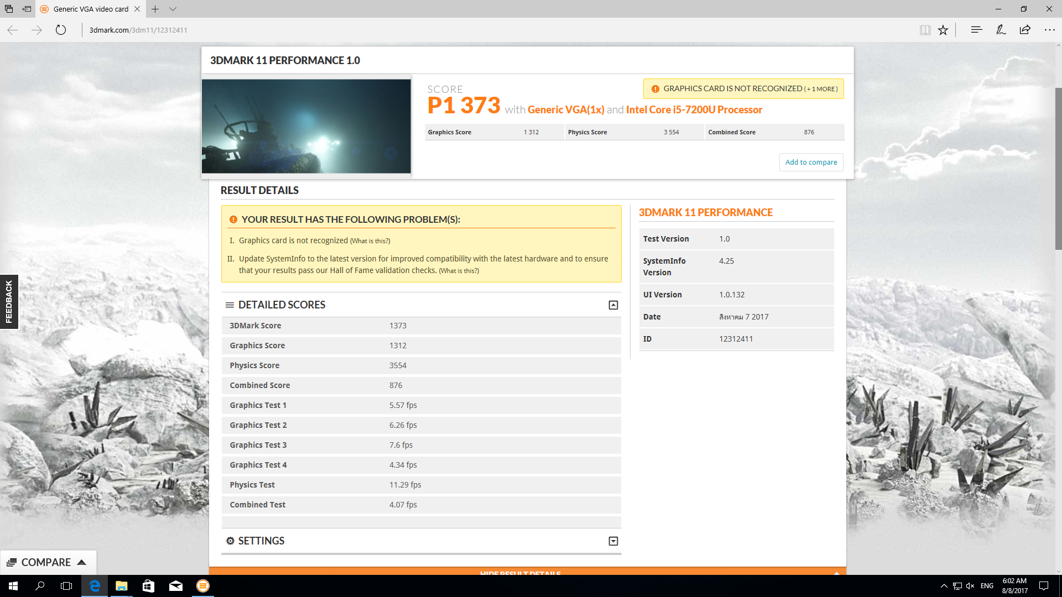
Task: Refresh the 3DMark results page
Action: [x=61, y=30]
